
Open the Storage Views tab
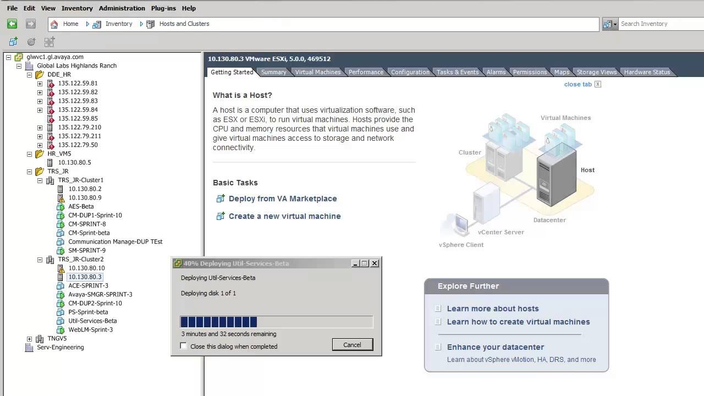pos(596,72)
